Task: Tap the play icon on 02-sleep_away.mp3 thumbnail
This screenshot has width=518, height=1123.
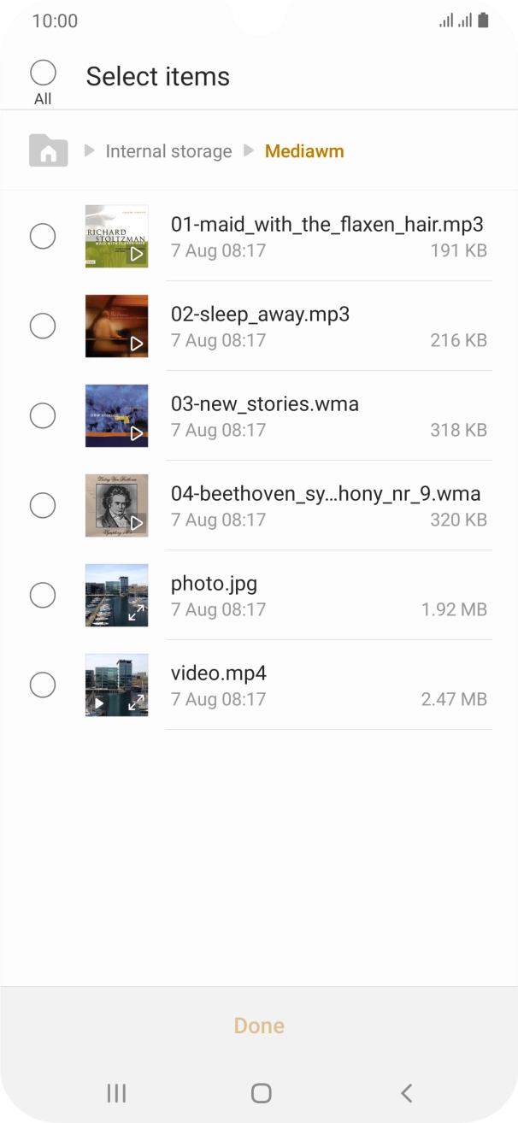Action: click(135, 344)
